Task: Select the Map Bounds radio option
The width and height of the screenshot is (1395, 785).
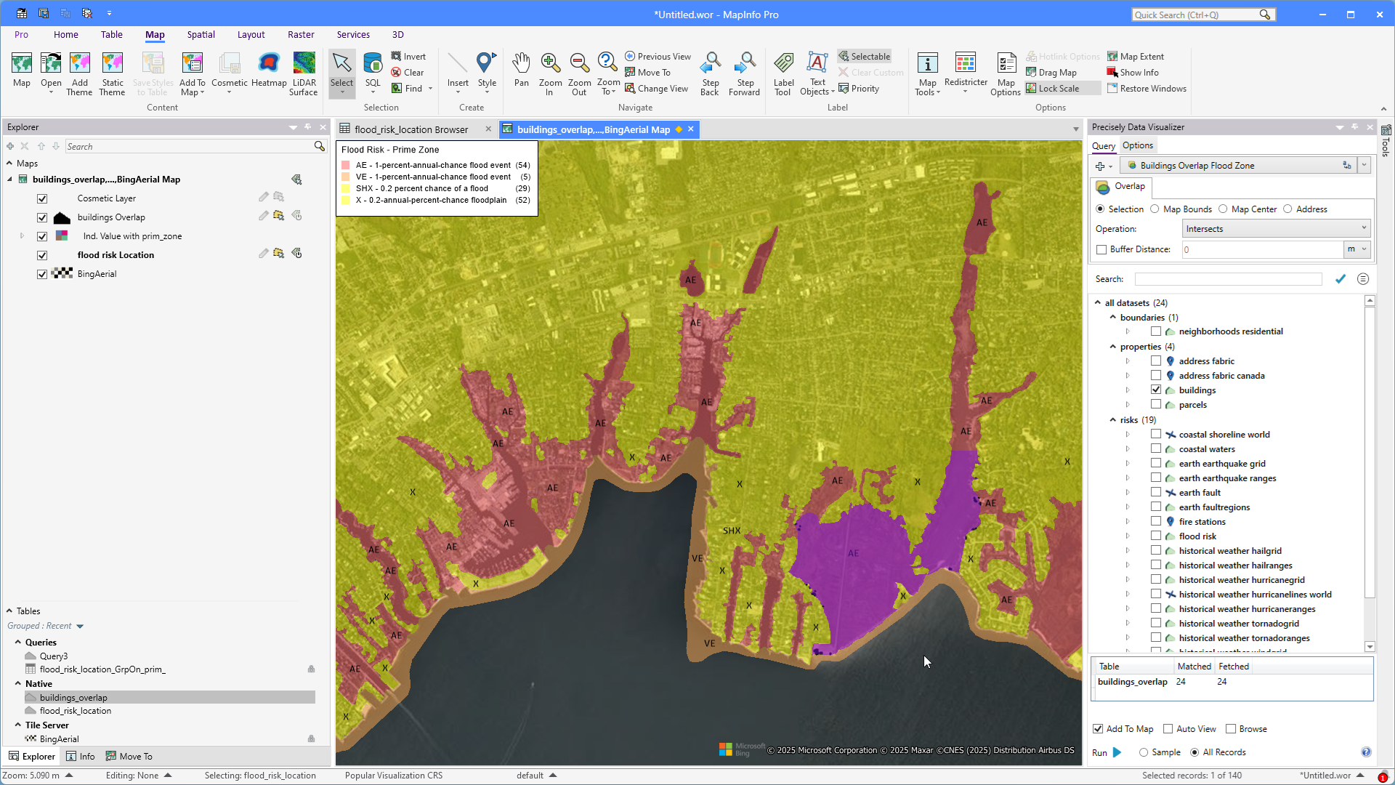Action: pyautogui.click(x=1155, y=209)
